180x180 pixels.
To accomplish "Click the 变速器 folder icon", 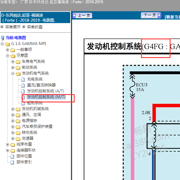I will pyautogui.click(x=18, y=139).
